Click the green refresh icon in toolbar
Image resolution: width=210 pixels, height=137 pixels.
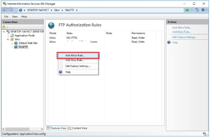(187, 10)
